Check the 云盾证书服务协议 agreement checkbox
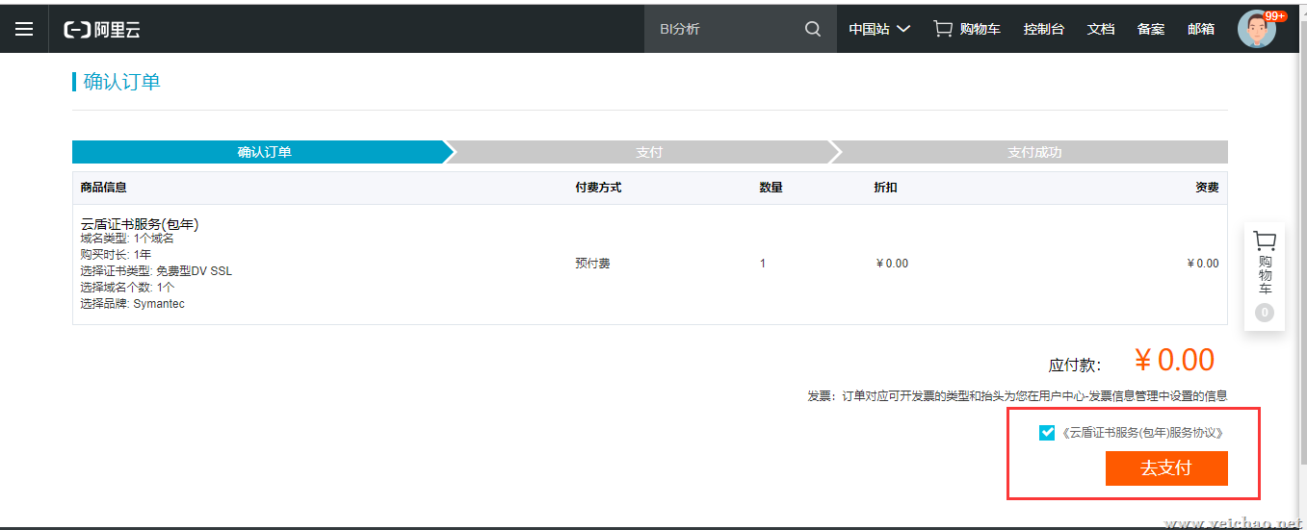 (x=1047, y=433)
